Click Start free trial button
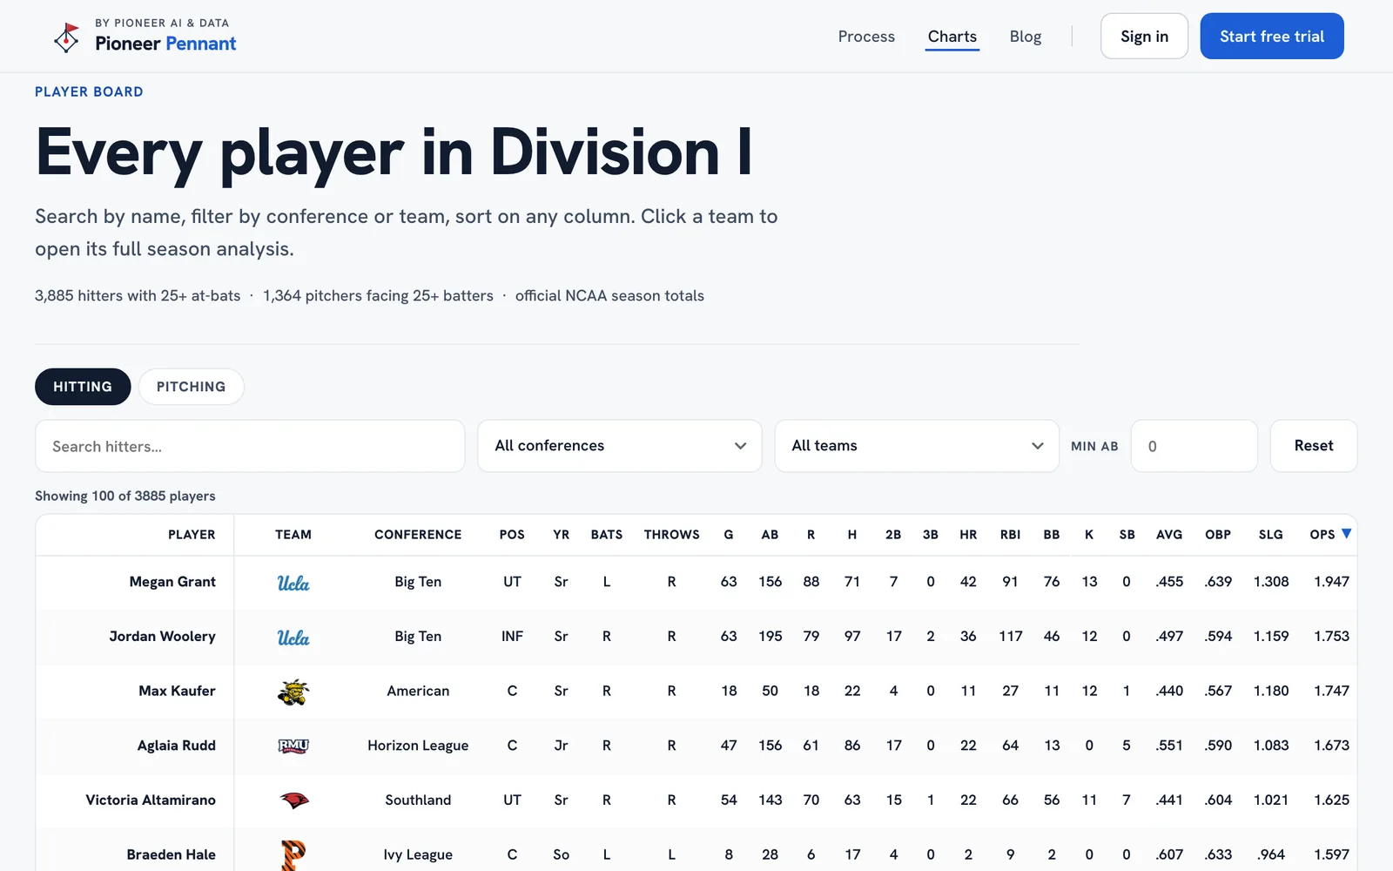 pos(1272,37)
